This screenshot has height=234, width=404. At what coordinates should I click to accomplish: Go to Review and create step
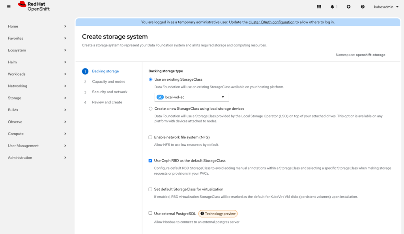click(107, 102)
